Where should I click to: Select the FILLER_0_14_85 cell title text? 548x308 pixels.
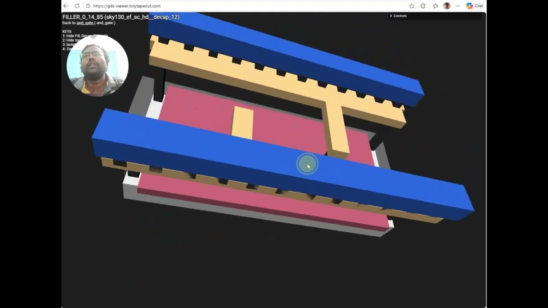pyautogui.click(x=121, y=17)
